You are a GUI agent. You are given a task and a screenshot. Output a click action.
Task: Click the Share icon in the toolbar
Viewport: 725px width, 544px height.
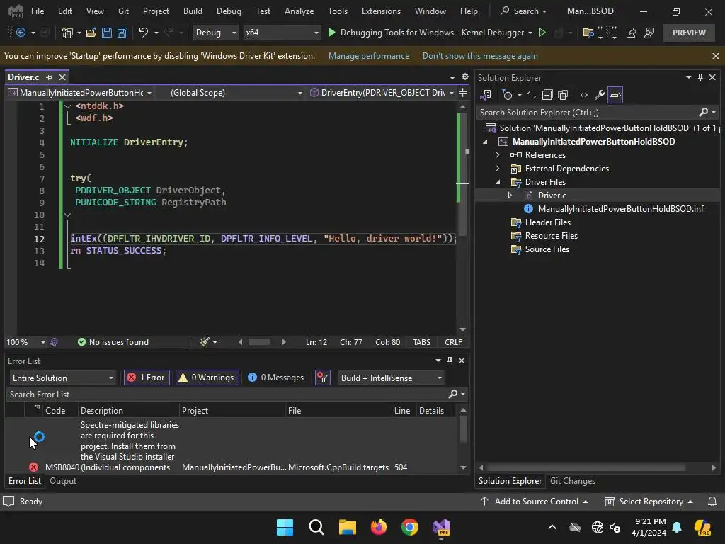point(631,33)
